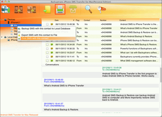Click message icon of 19:49:38 row

[x=52, y=24]
